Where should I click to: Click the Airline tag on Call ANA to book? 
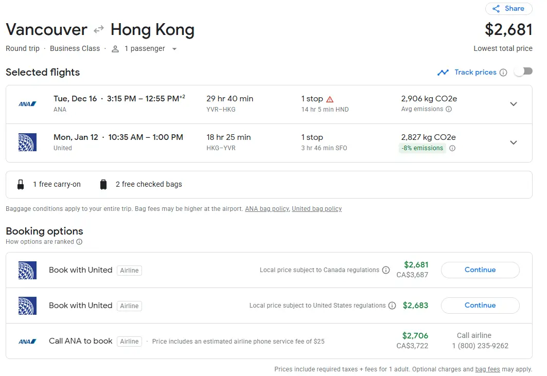[129, 342]
